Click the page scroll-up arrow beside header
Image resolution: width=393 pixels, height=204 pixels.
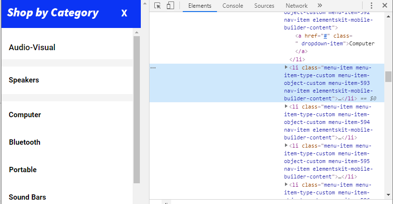point(145,3)
